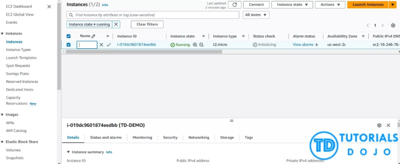Click zoom-out icon next to Running state

click(202, 45)
